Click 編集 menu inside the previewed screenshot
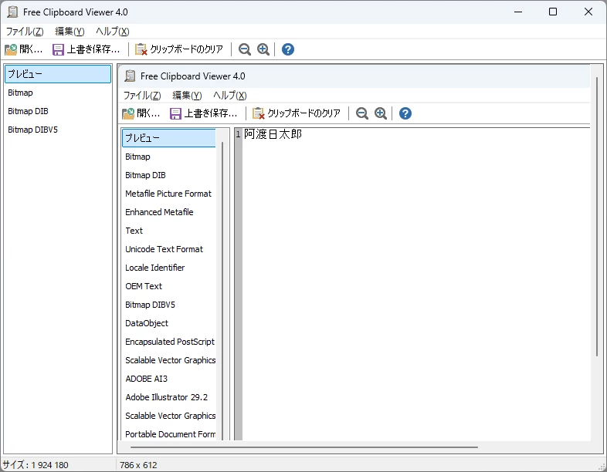This screenshot has width=607, height=472. tap(187, 95)
